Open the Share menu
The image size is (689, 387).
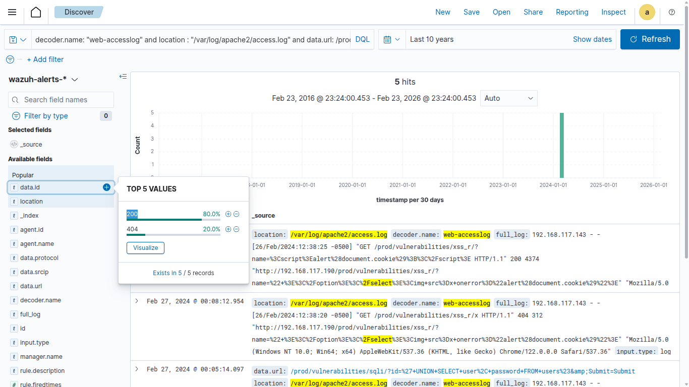pos(533,12)
